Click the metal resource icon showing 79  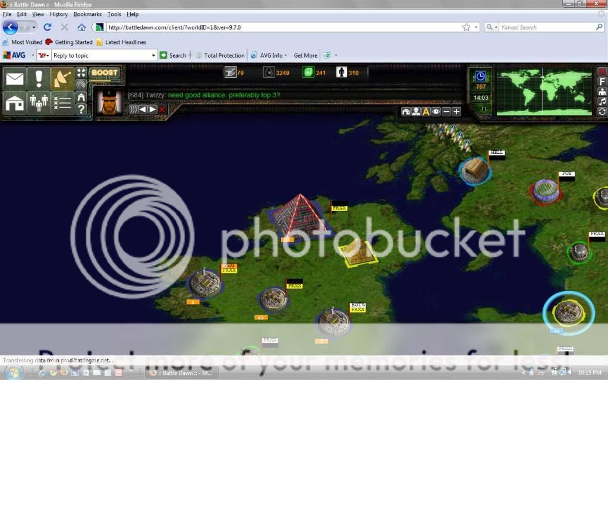(x=231, y=72)
